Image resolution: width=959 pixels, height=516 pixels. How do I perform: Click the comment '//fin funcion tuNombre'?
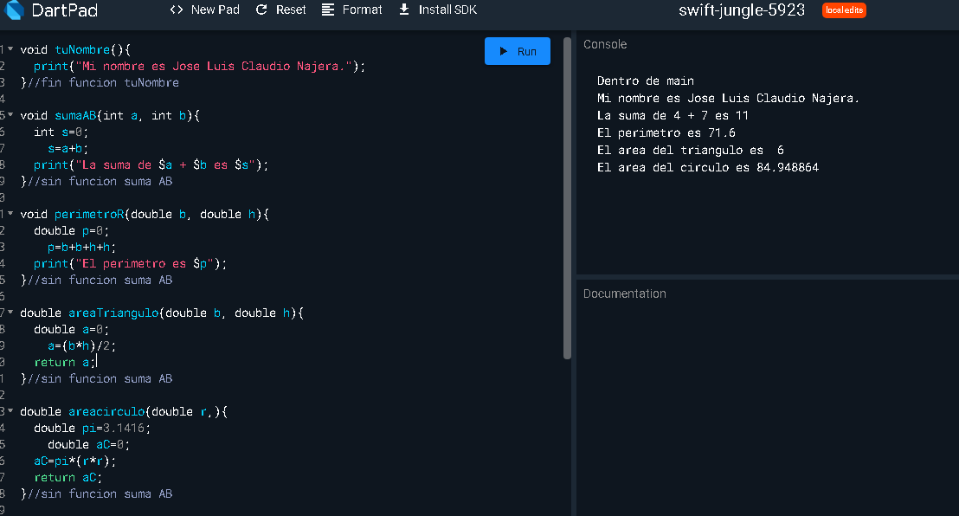pyautogui.click(x=103, y=82)
